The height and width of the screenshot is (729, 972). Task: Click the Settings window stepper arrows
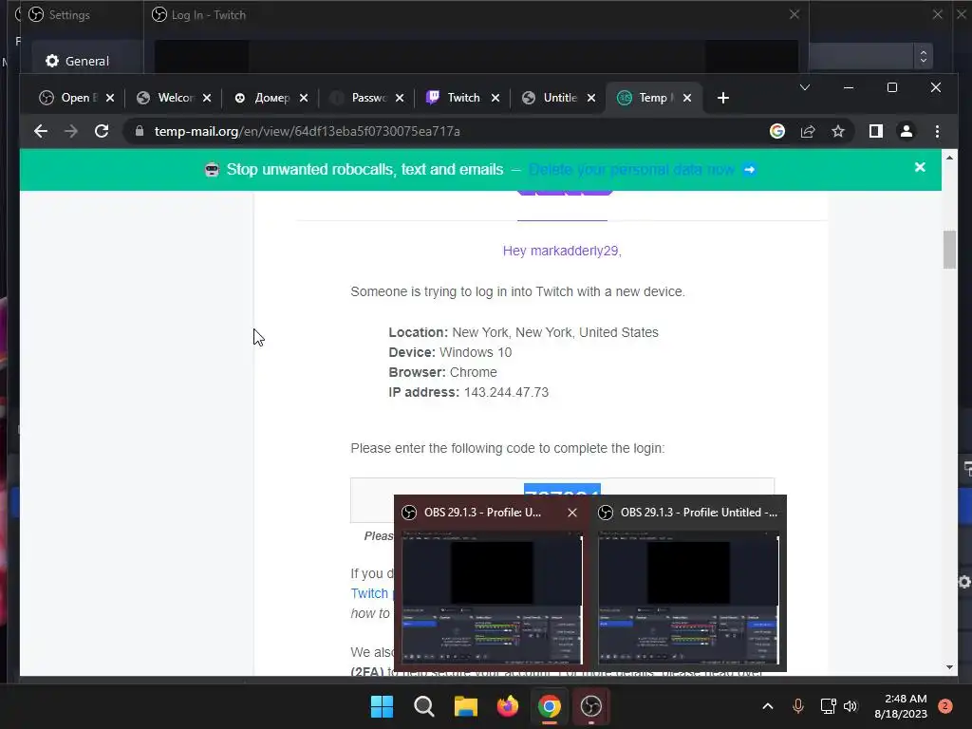(x=923, y=56)
